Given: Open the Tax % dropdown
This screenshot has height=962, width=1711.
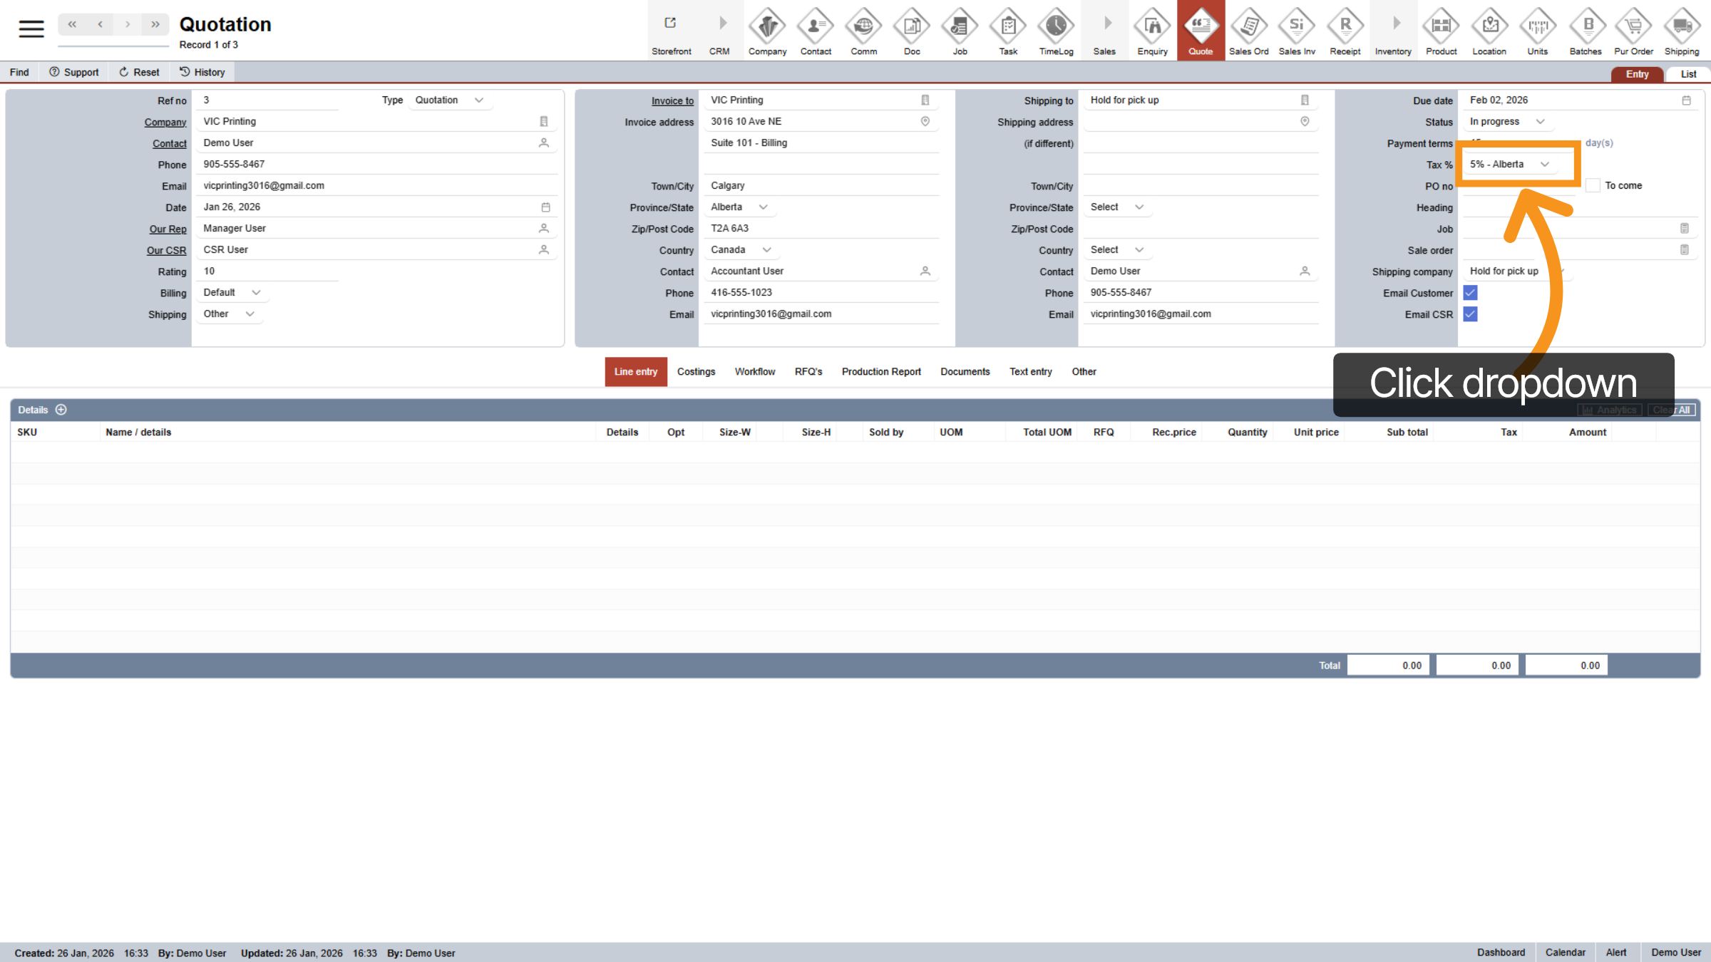Looking at the screenshot, I should click(1509, 165).
